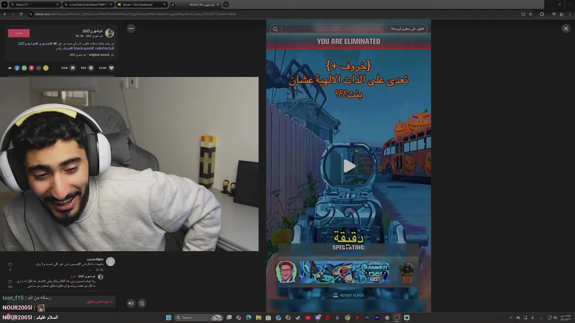575x323 pixels.
Task: Play the TikTok video
Action: (x=349, y=166)
